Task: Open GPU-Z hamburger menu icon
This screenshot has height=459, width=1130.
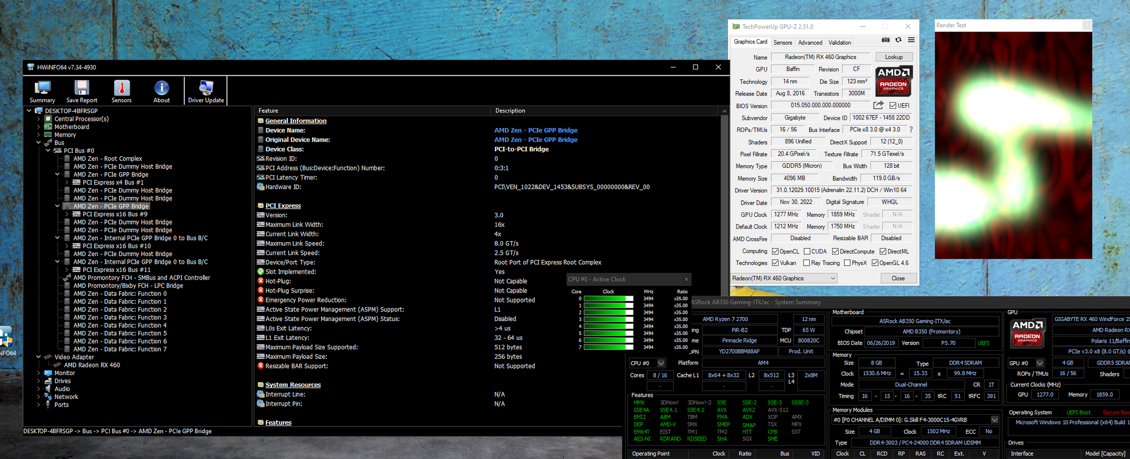Action: (912, 40)
